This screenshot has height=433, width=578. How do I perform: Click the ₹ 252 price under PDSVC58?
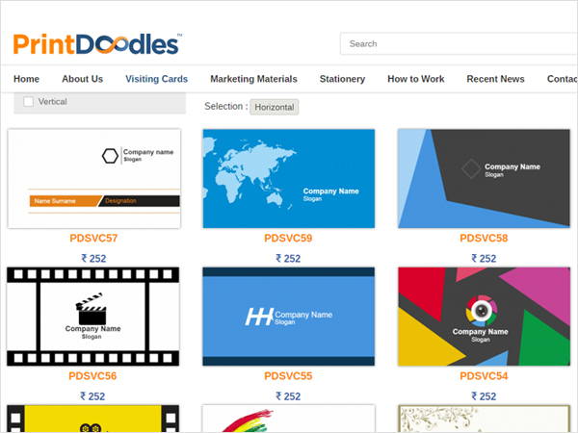pos(484,259)
